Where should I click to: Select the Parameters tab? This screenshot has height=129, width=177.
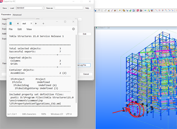pos(6,14)
